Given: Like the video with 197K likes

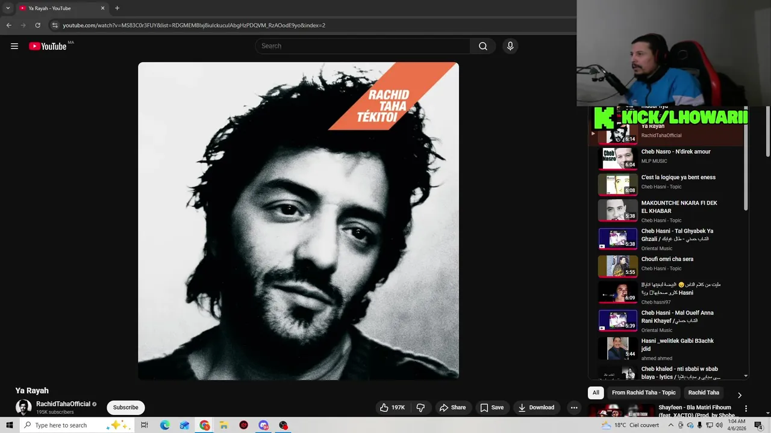Looking at the screenshot, I should (392, 407).
